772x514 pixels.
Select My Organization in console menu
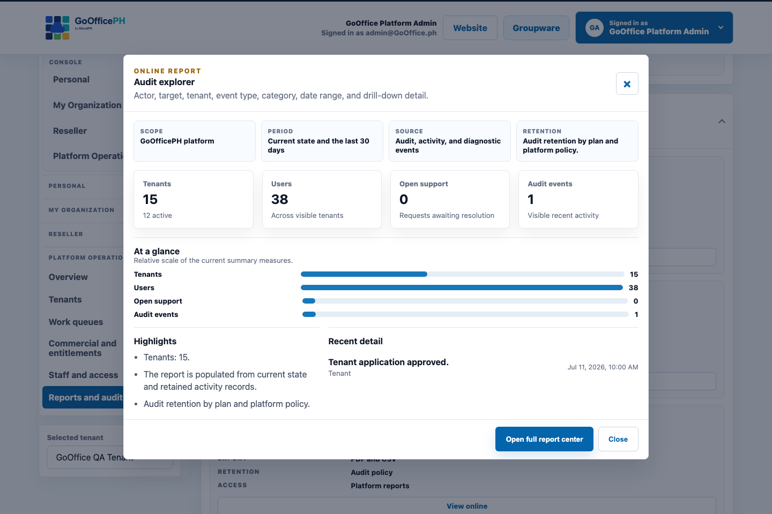coord(87,105)
